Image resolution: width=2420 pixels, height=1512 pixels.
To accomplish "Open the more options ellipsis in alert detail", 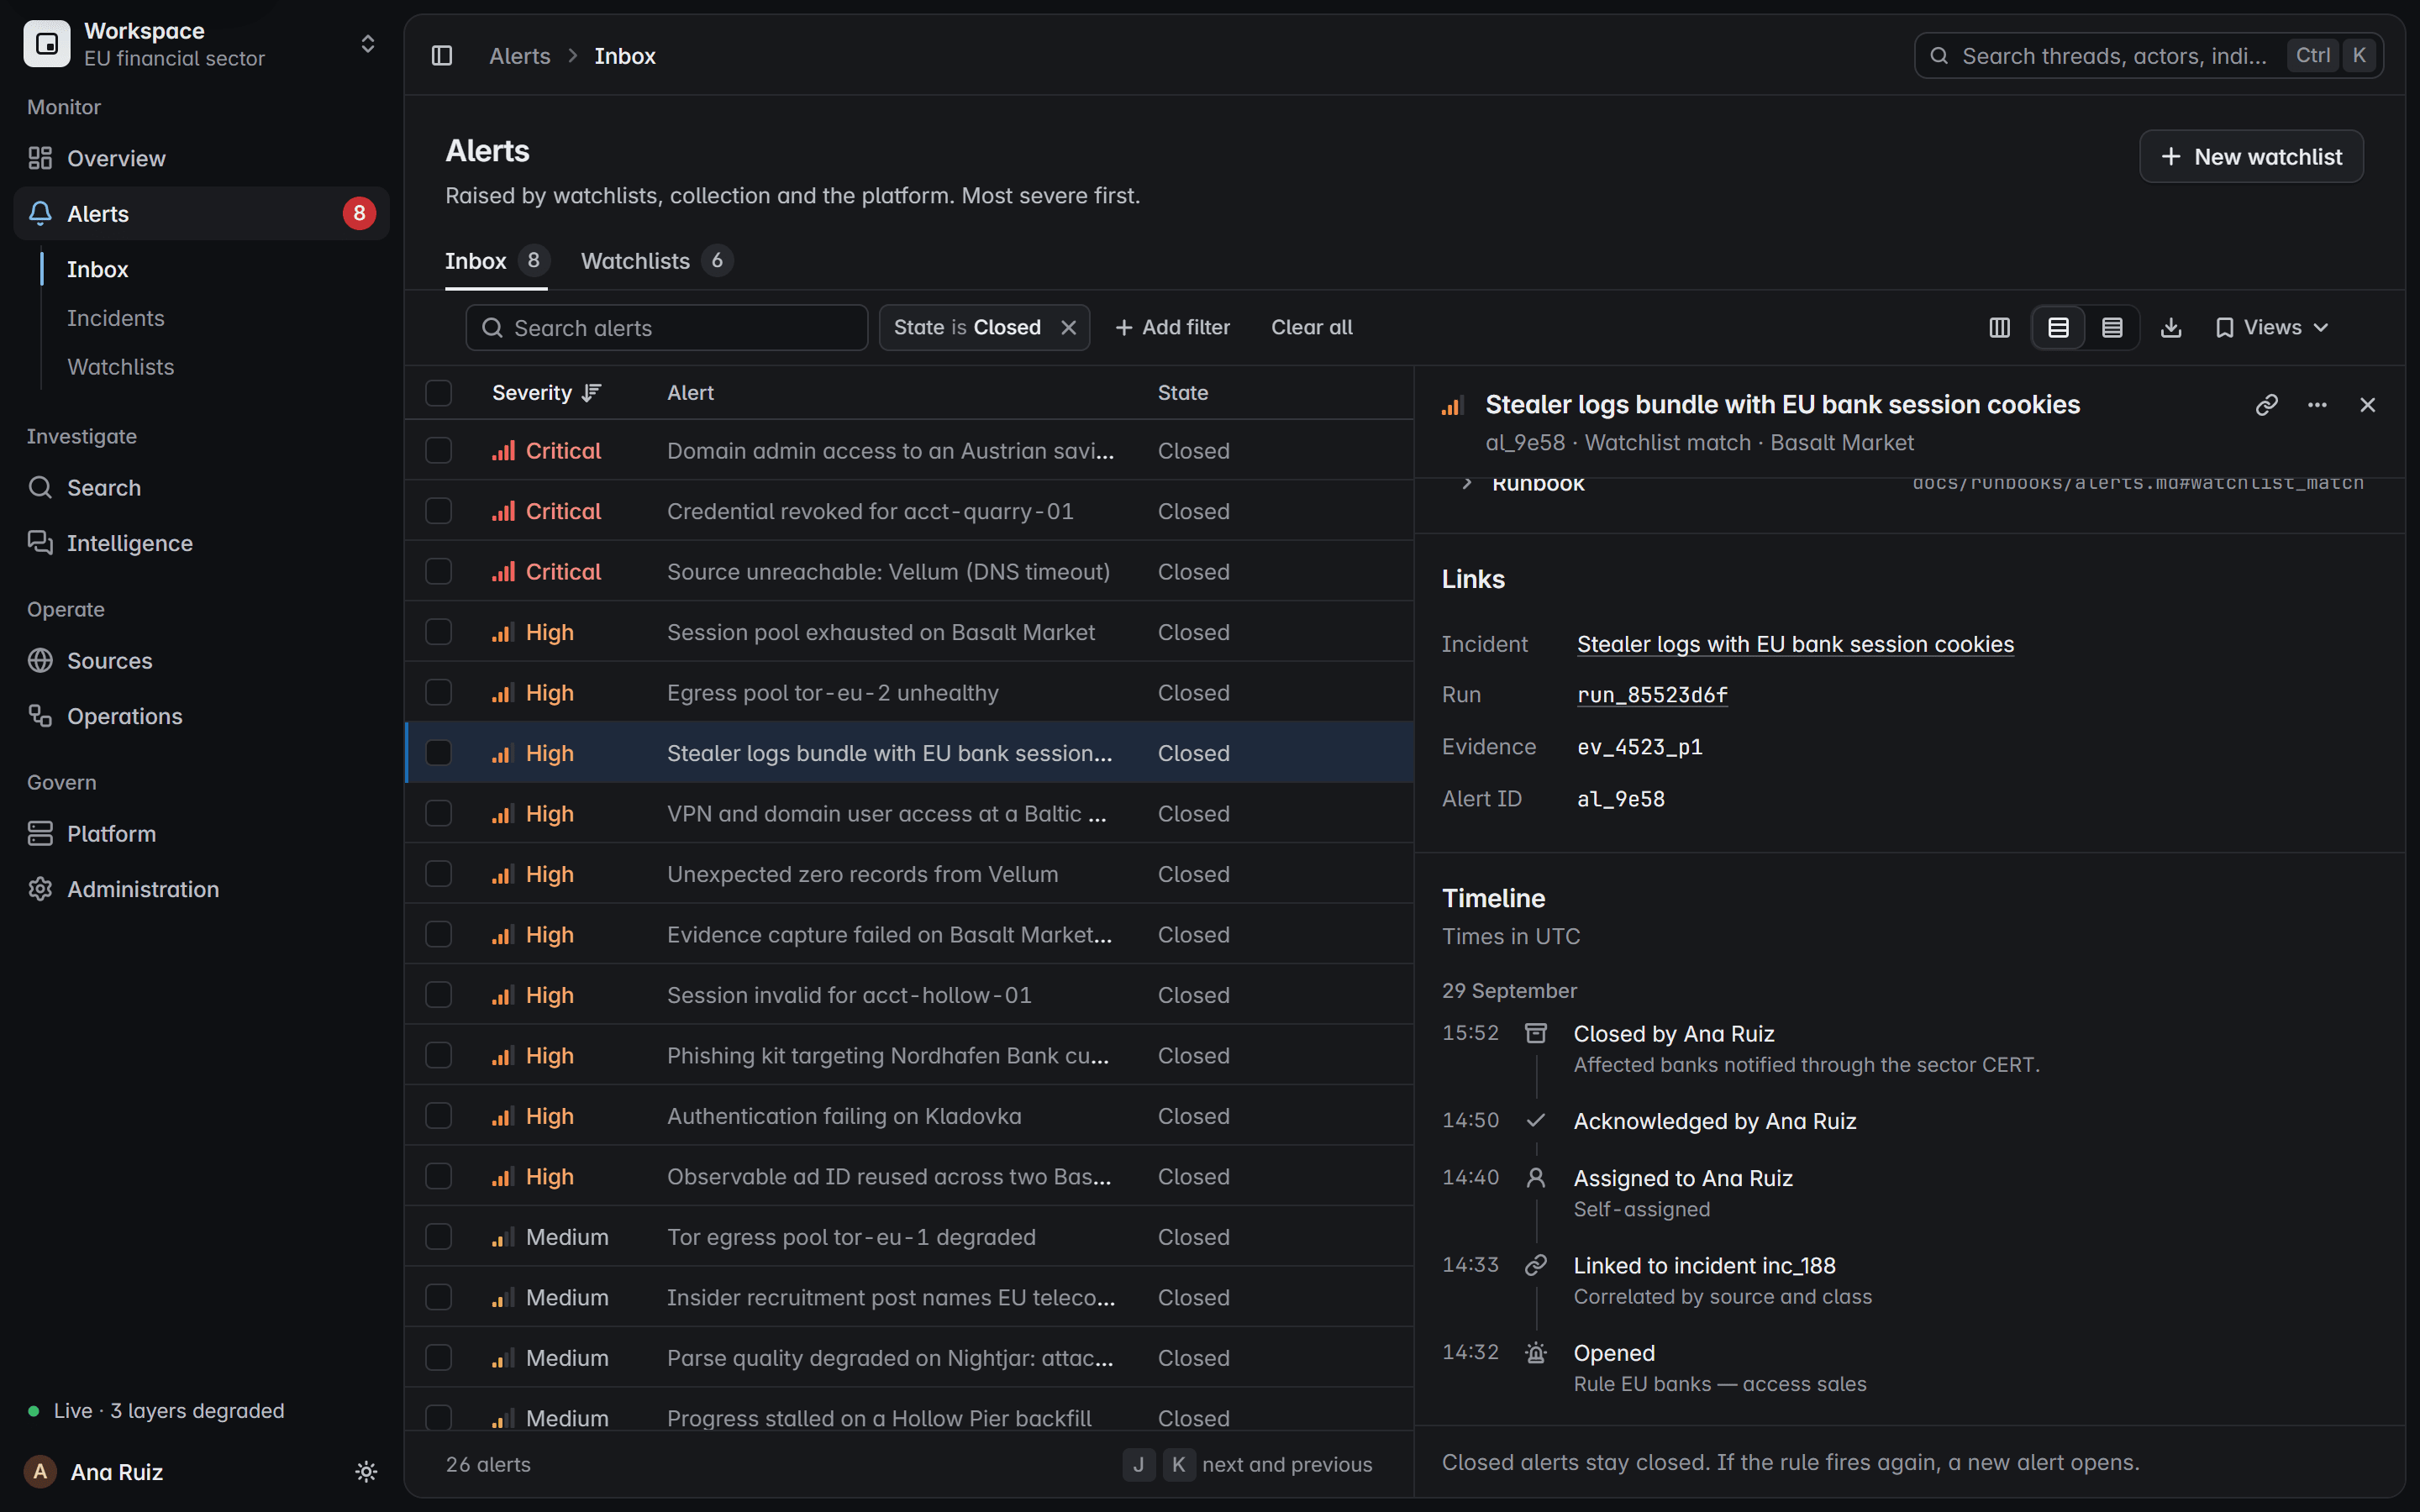I will point(2317,405).
